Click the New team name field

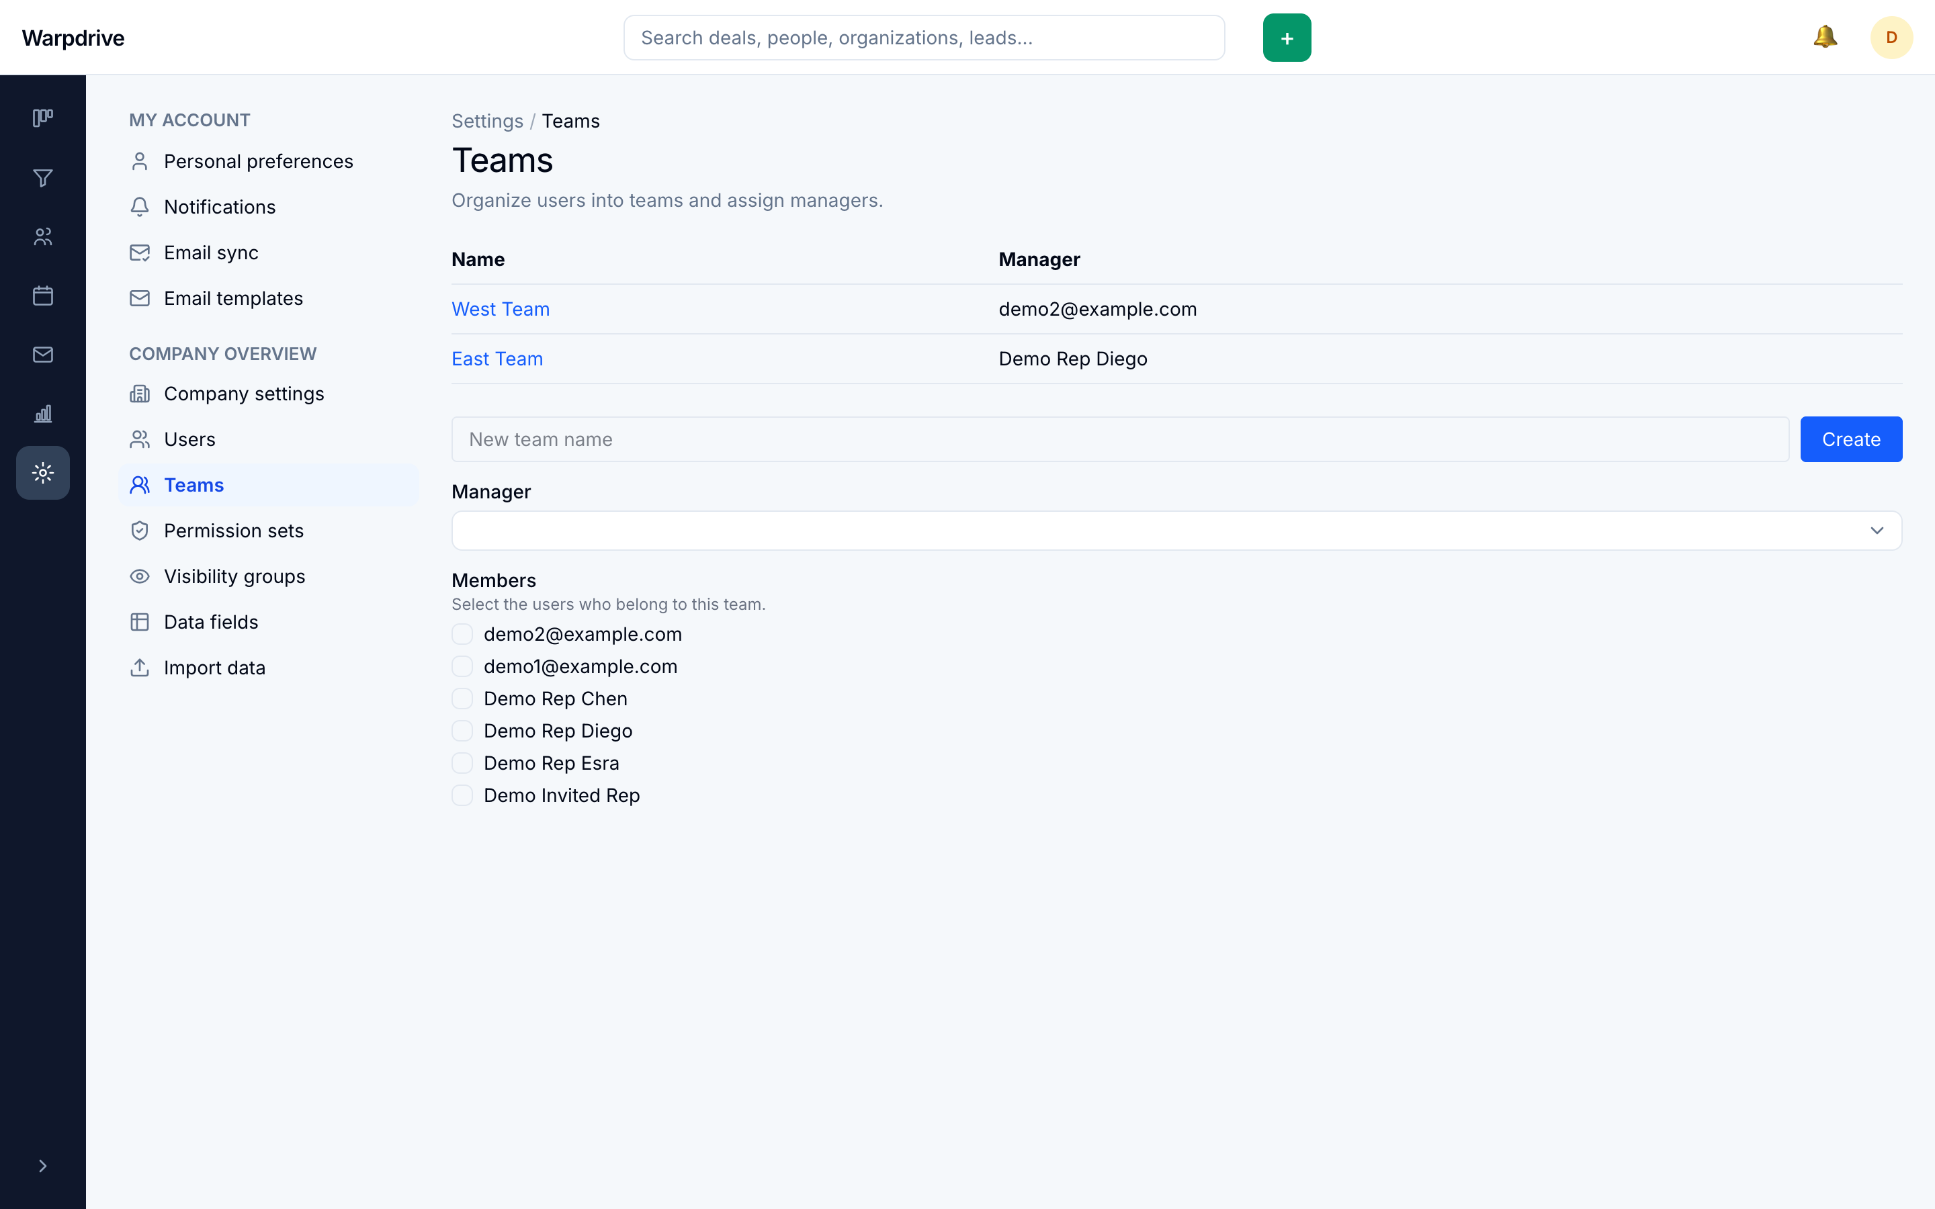[1120, 439]
